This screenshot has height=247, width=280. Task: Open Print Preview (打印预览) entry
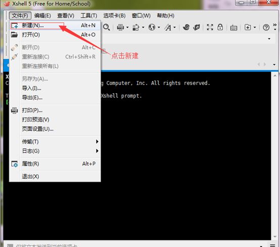pyautogui.click(x=55, y=119)
